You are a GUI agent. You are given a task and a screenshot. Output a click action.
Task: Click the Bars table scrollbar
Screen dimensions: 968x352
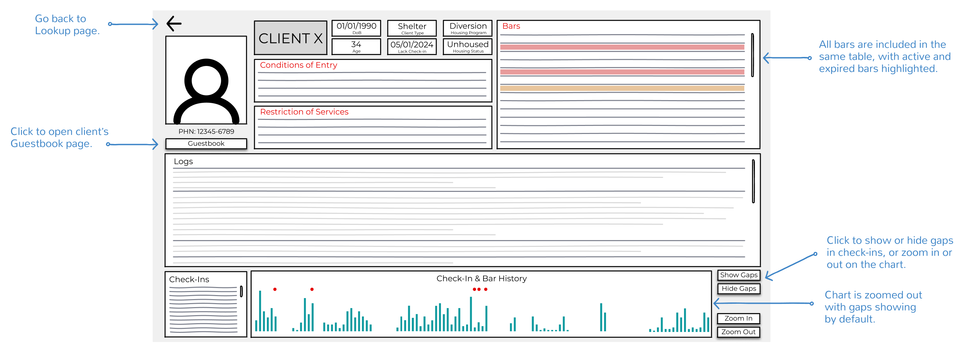pyautogui.click(x=752, y=55)
